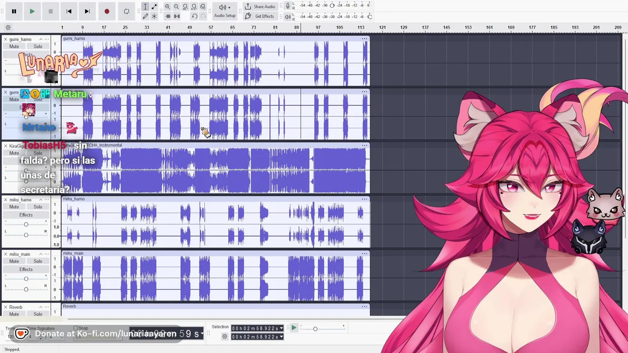
Task: Adjust miku_hamo pan slider
Action: pyautogui.click(x=26, y=235)
